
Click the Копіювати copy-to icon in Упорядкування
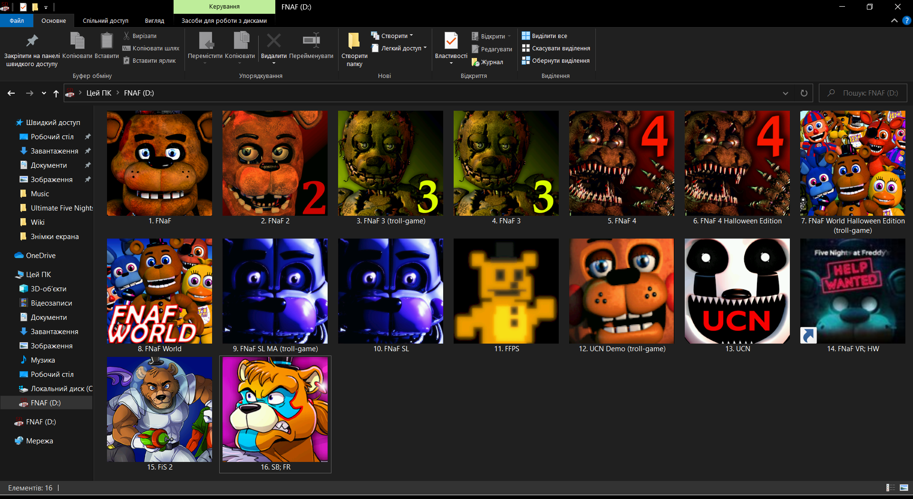[x=241, y=41]
